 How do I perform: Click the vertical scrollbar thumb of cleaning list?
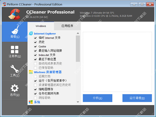point(78,49)
